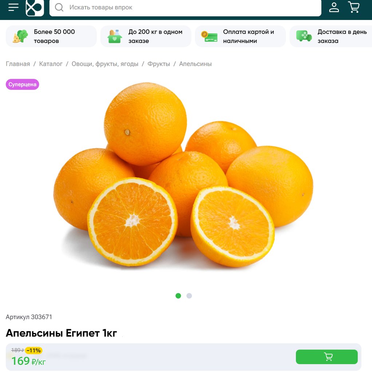
Task: Click the search magnifier icon
Action: click(59, 7)
